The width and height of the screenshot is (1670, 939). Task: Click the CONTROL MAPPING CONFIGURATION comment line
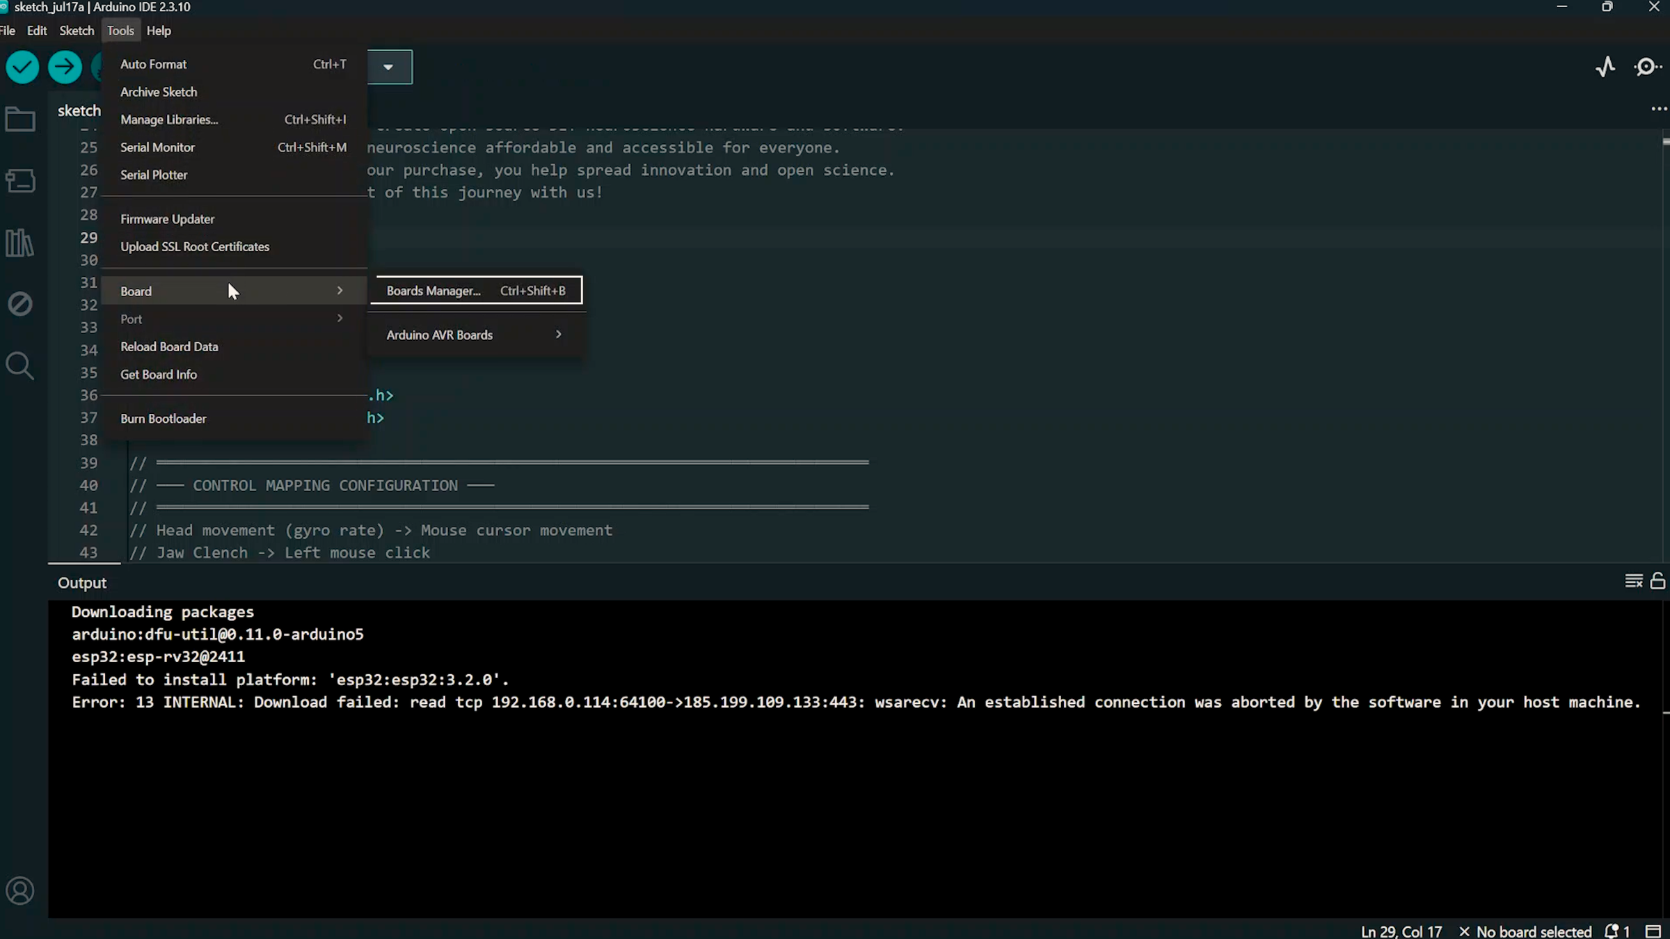312,485
